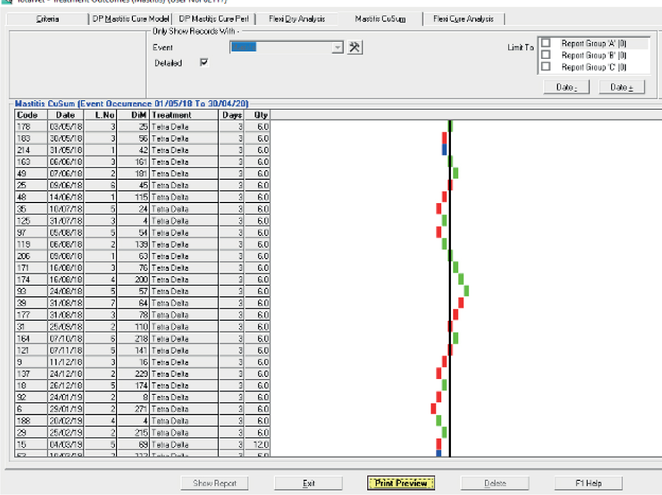Select date cell 10/07/18

pyautogui.click(x=66, y=209)
